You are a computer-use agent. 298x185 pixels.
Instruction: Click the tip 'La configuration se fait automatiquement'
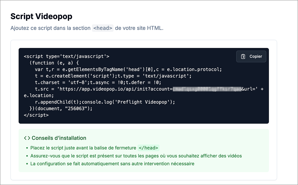coord(112,163)
